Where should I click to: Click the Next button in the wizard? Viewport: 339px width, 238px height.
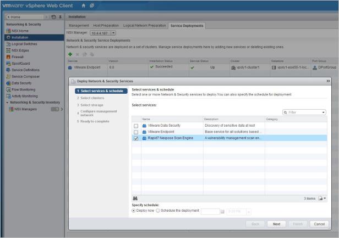click(276, 224)
